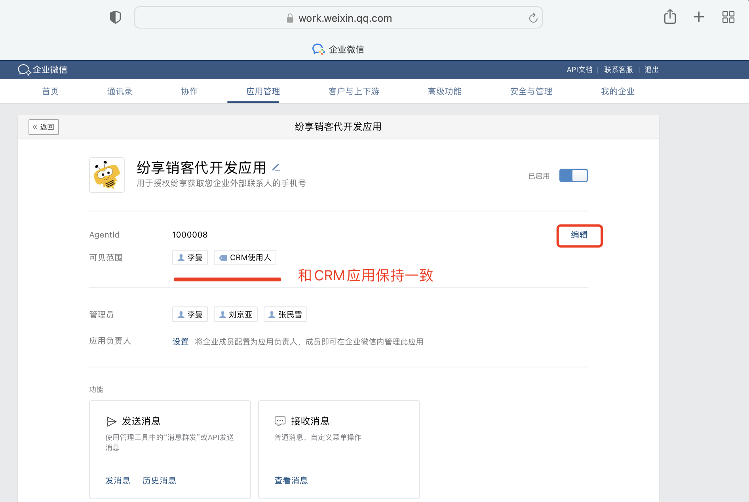Toggle the 已启用 app switch

pos(573,175)
